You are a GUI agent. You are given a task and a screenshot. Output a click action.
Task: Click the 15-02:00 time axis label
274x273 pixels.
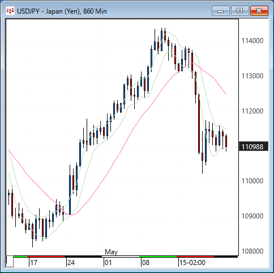point(192,263)
